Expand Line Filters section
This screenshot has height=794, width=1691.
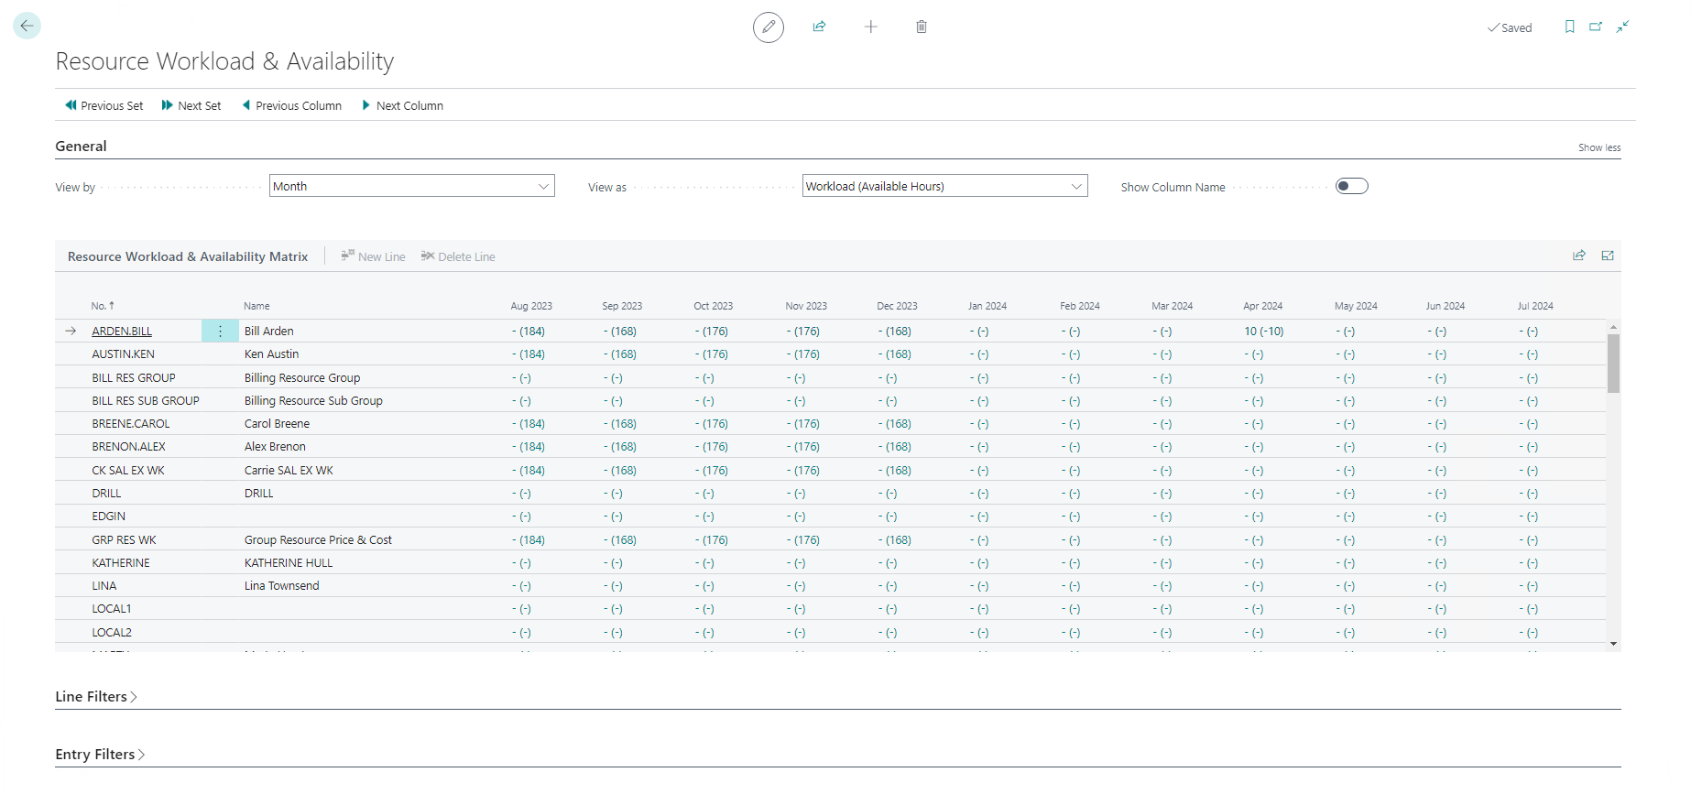(x=96, y=697)
